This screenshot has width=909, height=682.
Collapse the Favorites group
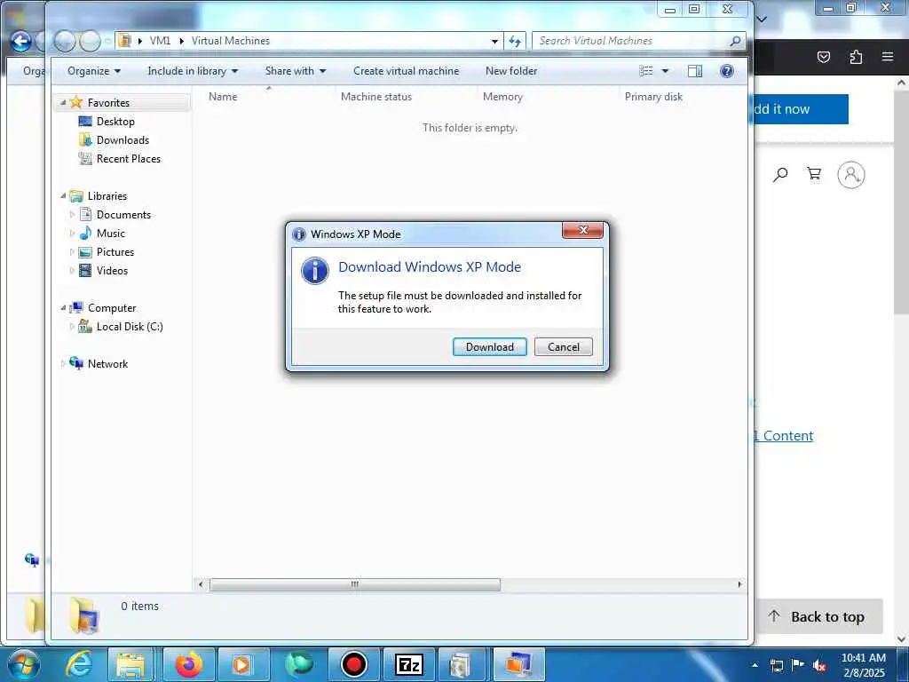[x=63, y=103]
